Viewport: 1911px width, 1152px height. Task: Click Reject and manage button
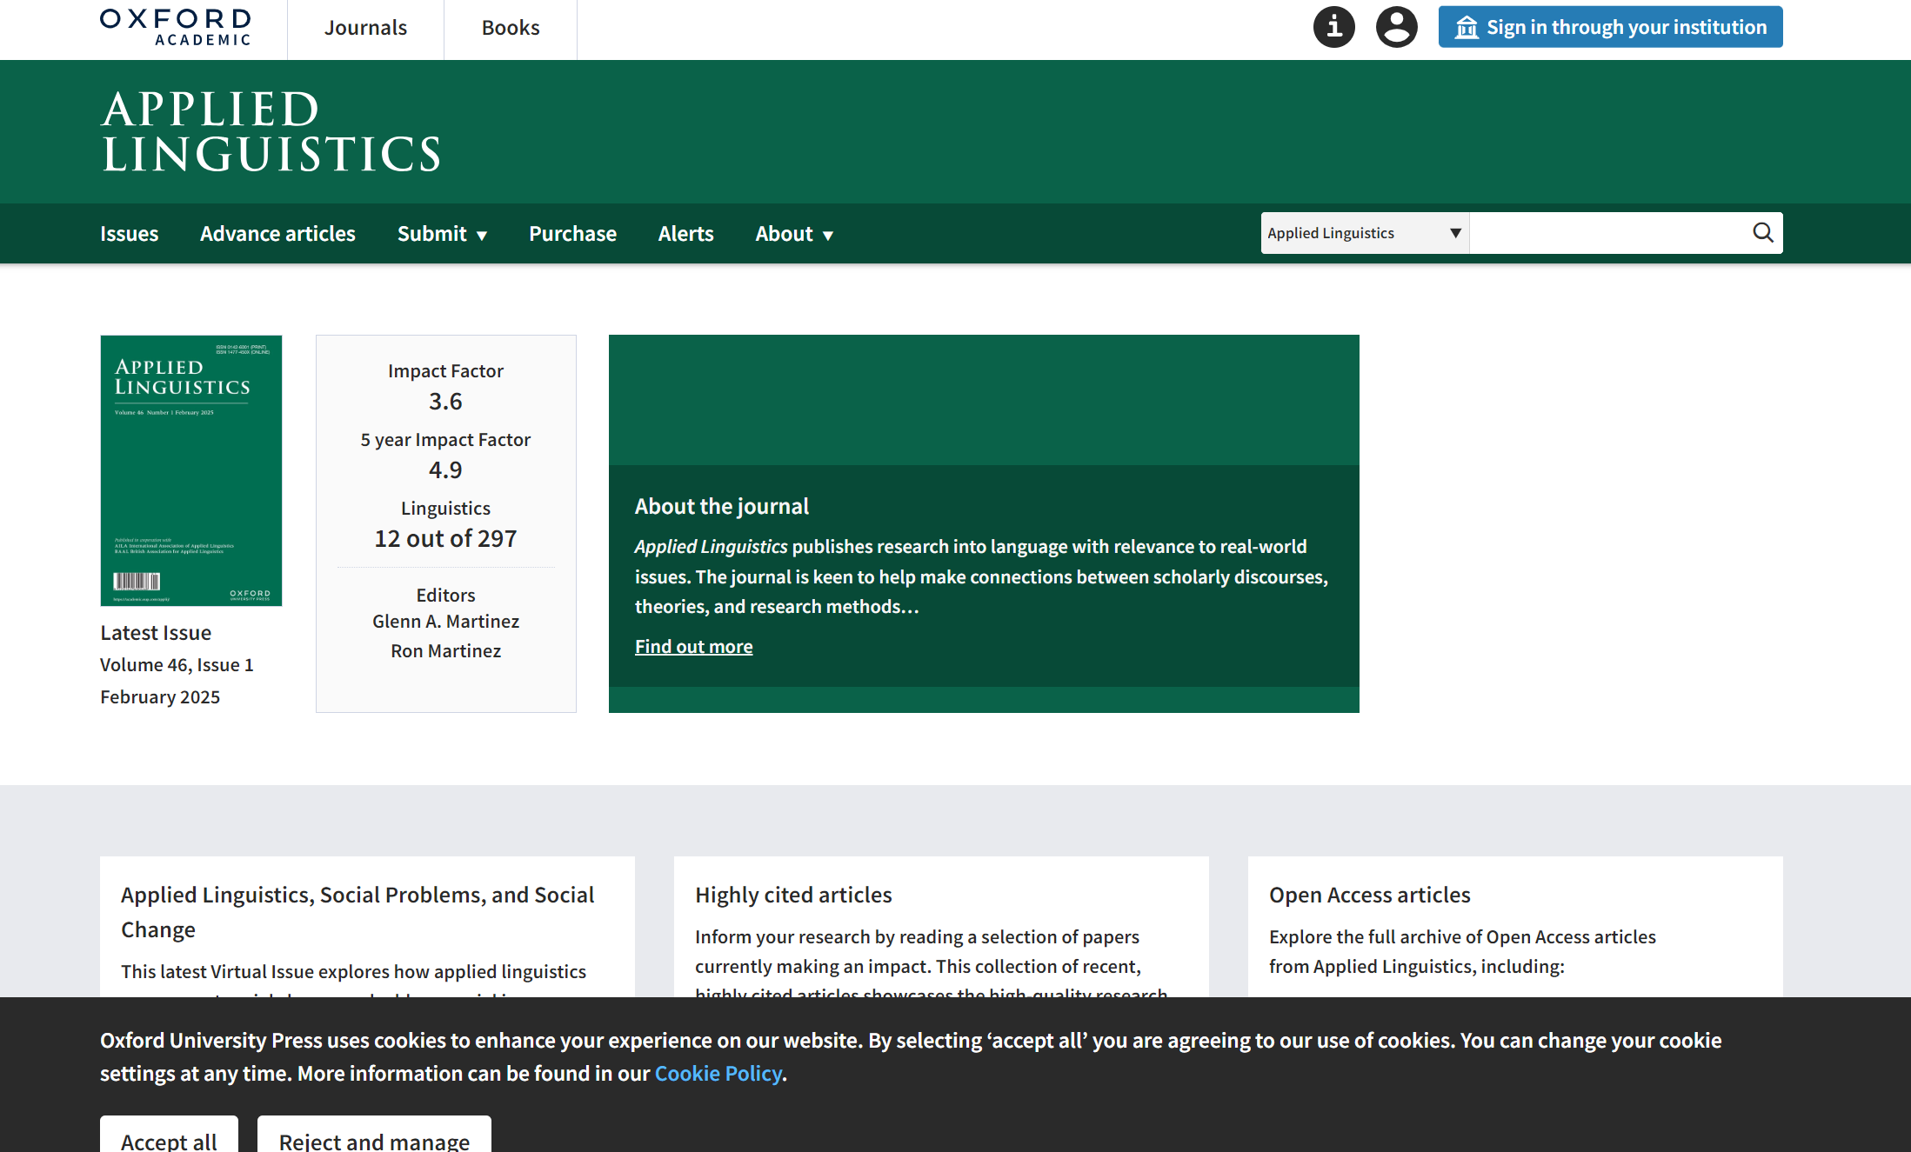(374, 1135)
